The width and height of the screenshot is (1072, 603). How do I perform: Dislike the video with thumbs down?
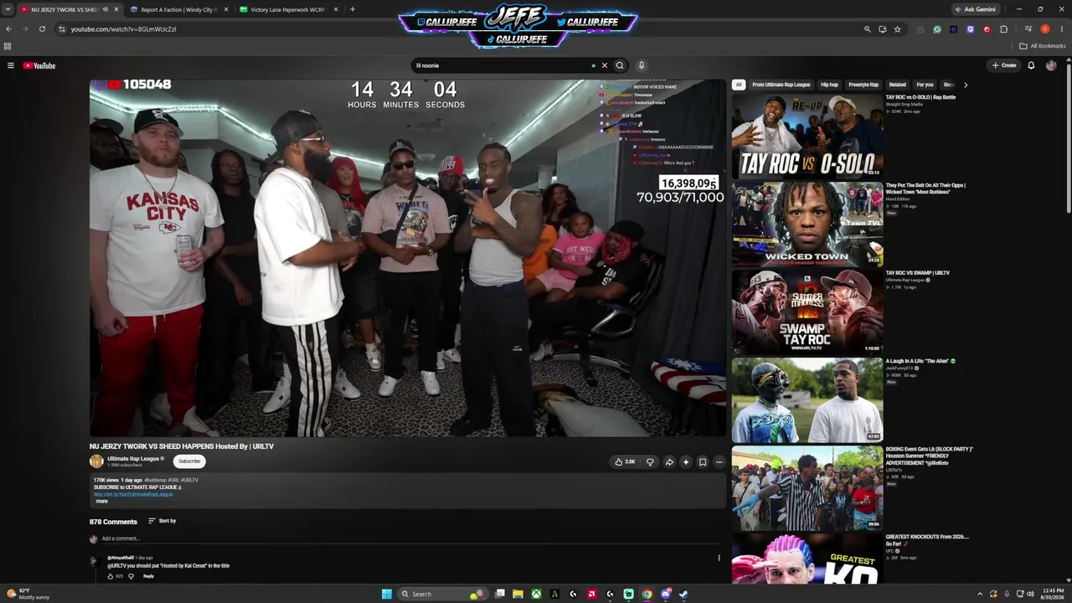(x=650, y=461)
